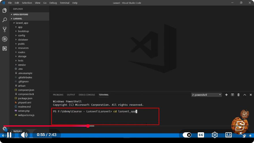This screenshot has width=254, height=143.
Task: Open the Edit menu
Action: [x=17, y=3]
